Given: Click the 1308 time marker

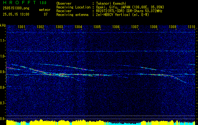Looking at the screenshot, I should pos(154,27).
